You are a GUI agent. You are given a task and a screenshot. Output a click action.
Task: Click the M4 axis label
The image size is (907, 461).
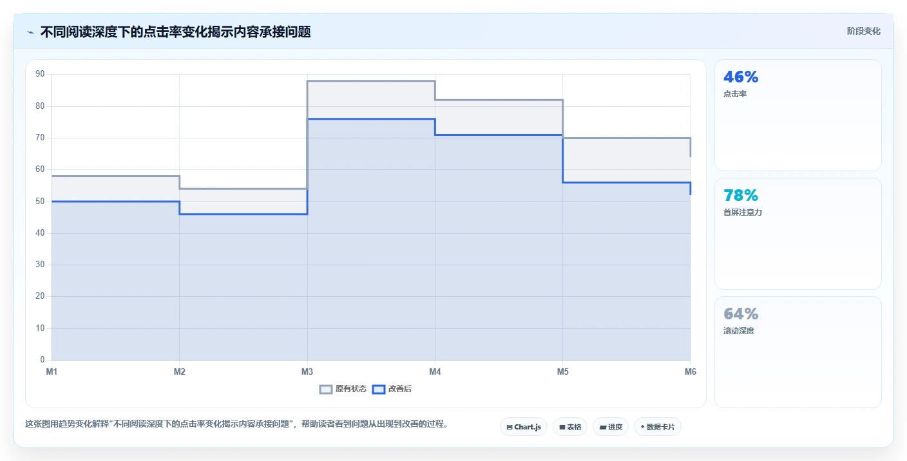tap(435, 372)
